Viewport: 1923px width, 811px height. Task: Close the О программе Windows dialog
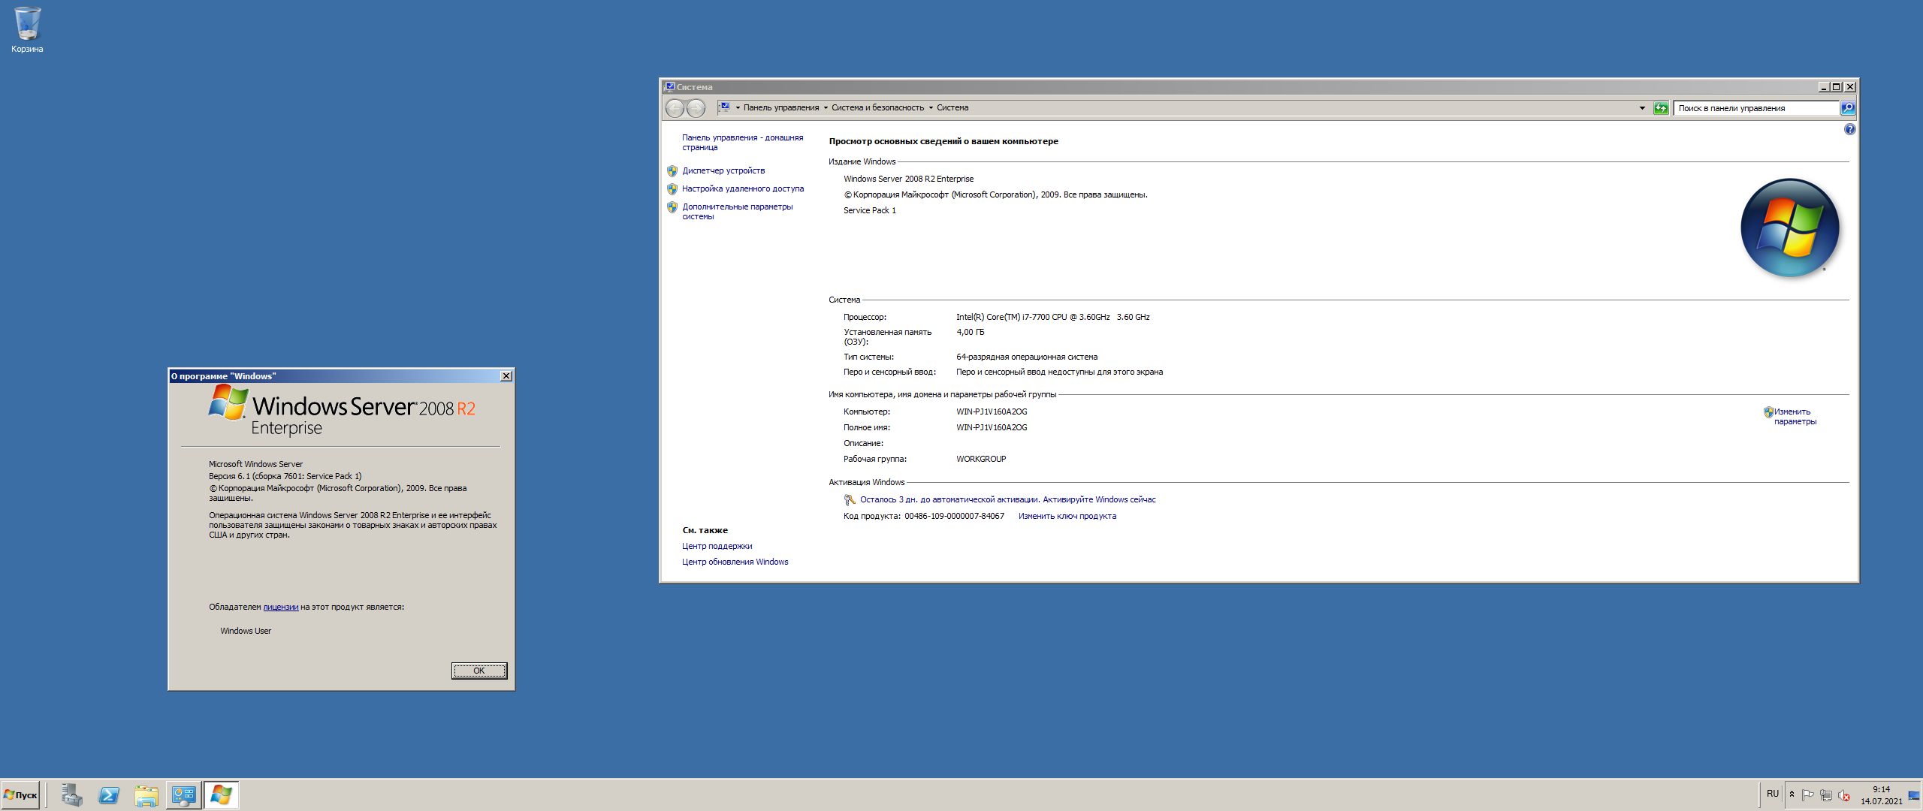pos(506,376)
